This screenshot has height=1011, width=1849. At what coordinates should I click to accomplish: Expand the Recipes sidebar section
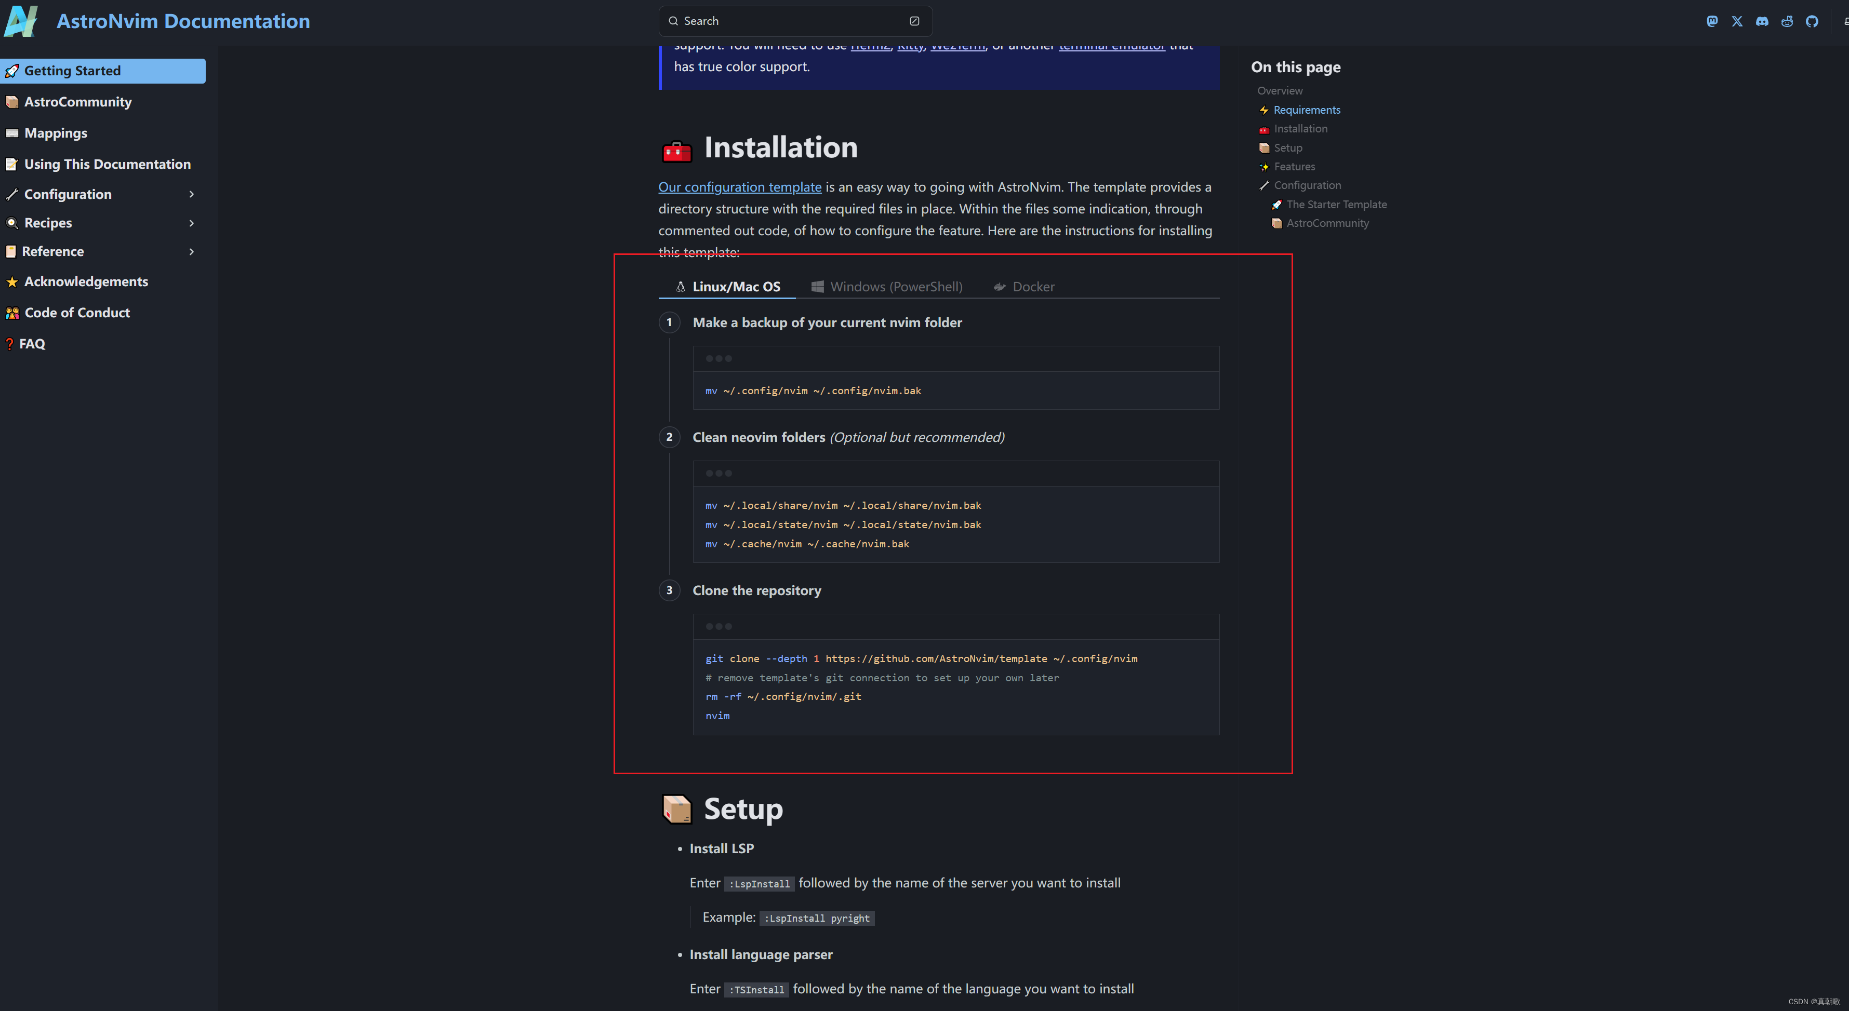192,223
